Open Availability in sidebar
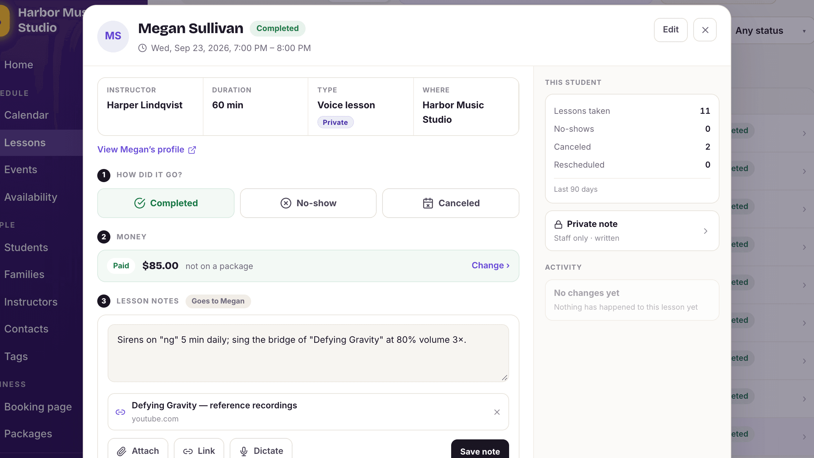The height and width of the screenshot is (458, 814). (x=31, y=197)
